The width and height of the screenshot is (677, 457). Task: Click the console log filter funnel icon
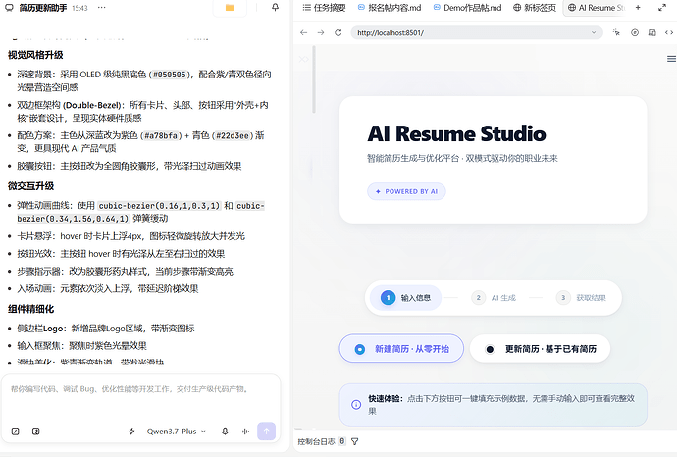pos(355,441)
